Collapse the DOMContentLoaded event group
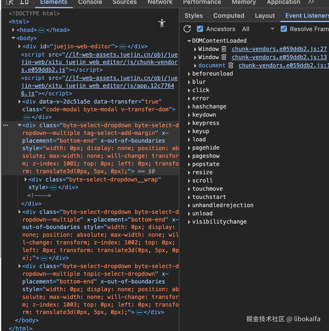This screenshot has height=331, width=329. pyautogui.click(x=189, y=41)
